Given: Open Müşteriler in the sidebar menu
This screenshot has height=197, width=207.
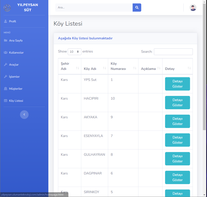Looking at the screenshot, I should pos(16,89).
